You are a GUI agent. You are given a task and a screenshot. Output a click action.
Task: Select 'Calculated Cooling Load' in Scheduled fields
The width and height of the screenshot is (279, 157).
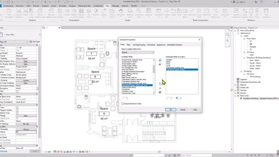point(175,68)
